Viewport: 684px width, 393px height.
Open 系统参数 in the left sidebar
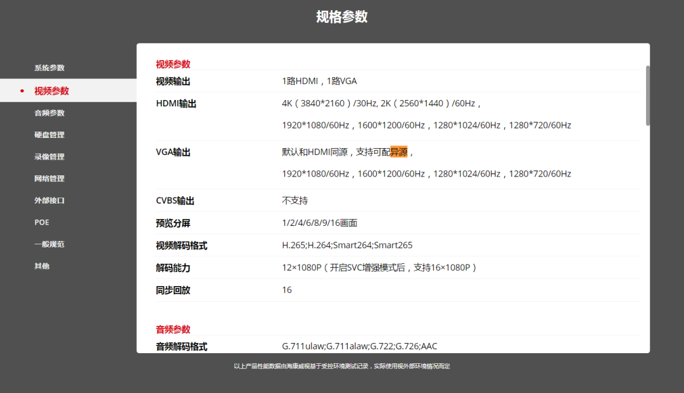point(49,68)
